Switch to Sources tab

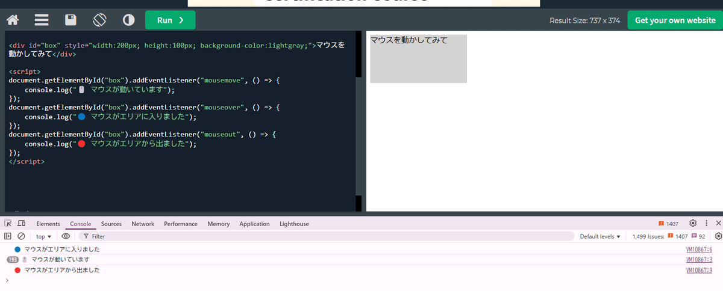[x=111, y=224]
